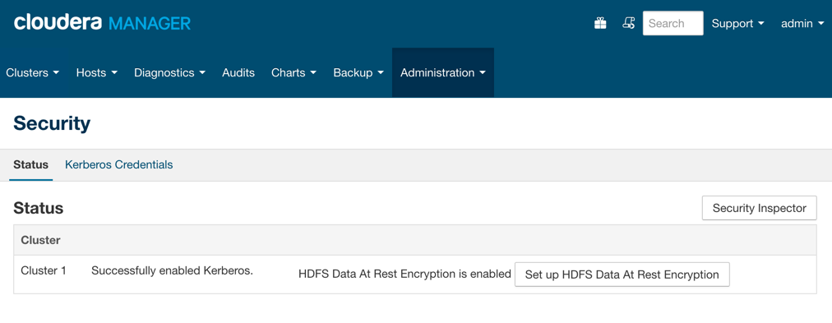
Task: Expand the Support dropdown menu
Action: pyautogui.click(x=737, y=23)
